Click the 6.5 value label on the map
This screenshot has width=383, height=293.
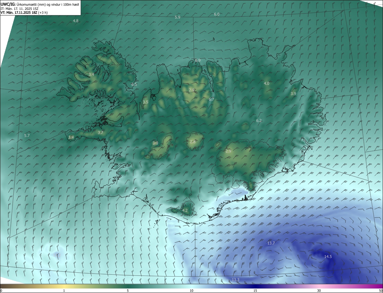[x=134, y=84]
